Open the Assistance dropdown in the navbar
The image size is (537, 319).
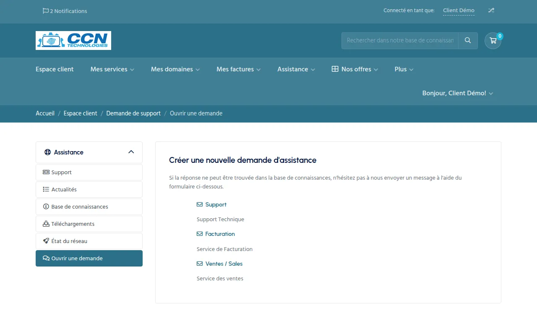tap(296, 69)
